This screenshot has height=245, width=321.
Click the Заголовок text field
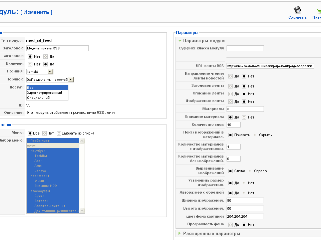click(57, 48)
